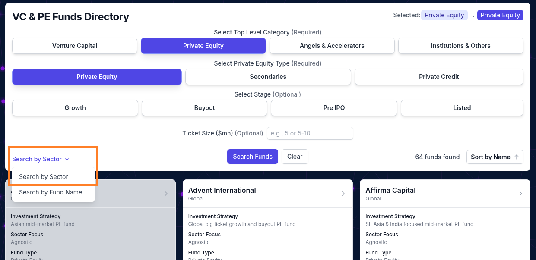536x260 pixels.
Task: Choose Search by Sector menu option
Action: (x=44, y=177)
